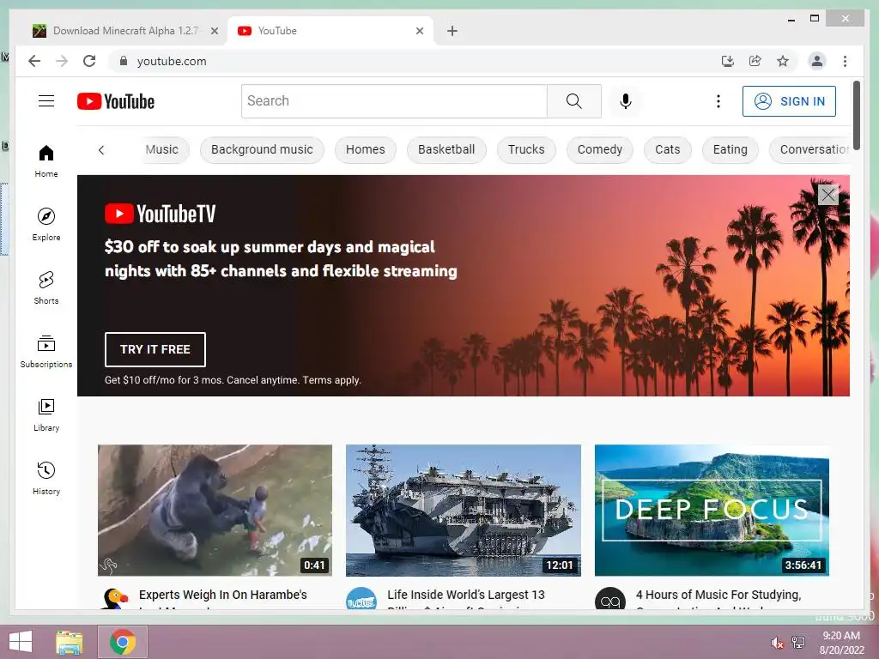The height and width of the screenshot is (659, 879).
Task: Close the YouTube tab
Action: tap(419, 31)
